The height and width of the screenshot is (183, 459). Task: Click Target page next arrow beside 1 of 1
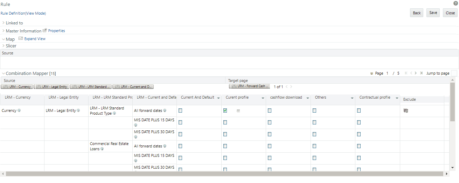click(x=291, y=86)
